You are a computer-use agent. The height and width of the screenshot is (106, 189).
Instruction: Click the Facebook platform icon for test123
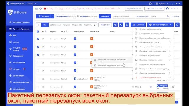pos(75,79)
